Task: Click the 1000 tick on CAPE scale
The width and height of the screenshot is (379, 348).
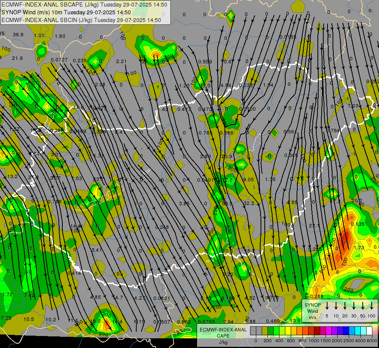Action: (x=314, y=341)
